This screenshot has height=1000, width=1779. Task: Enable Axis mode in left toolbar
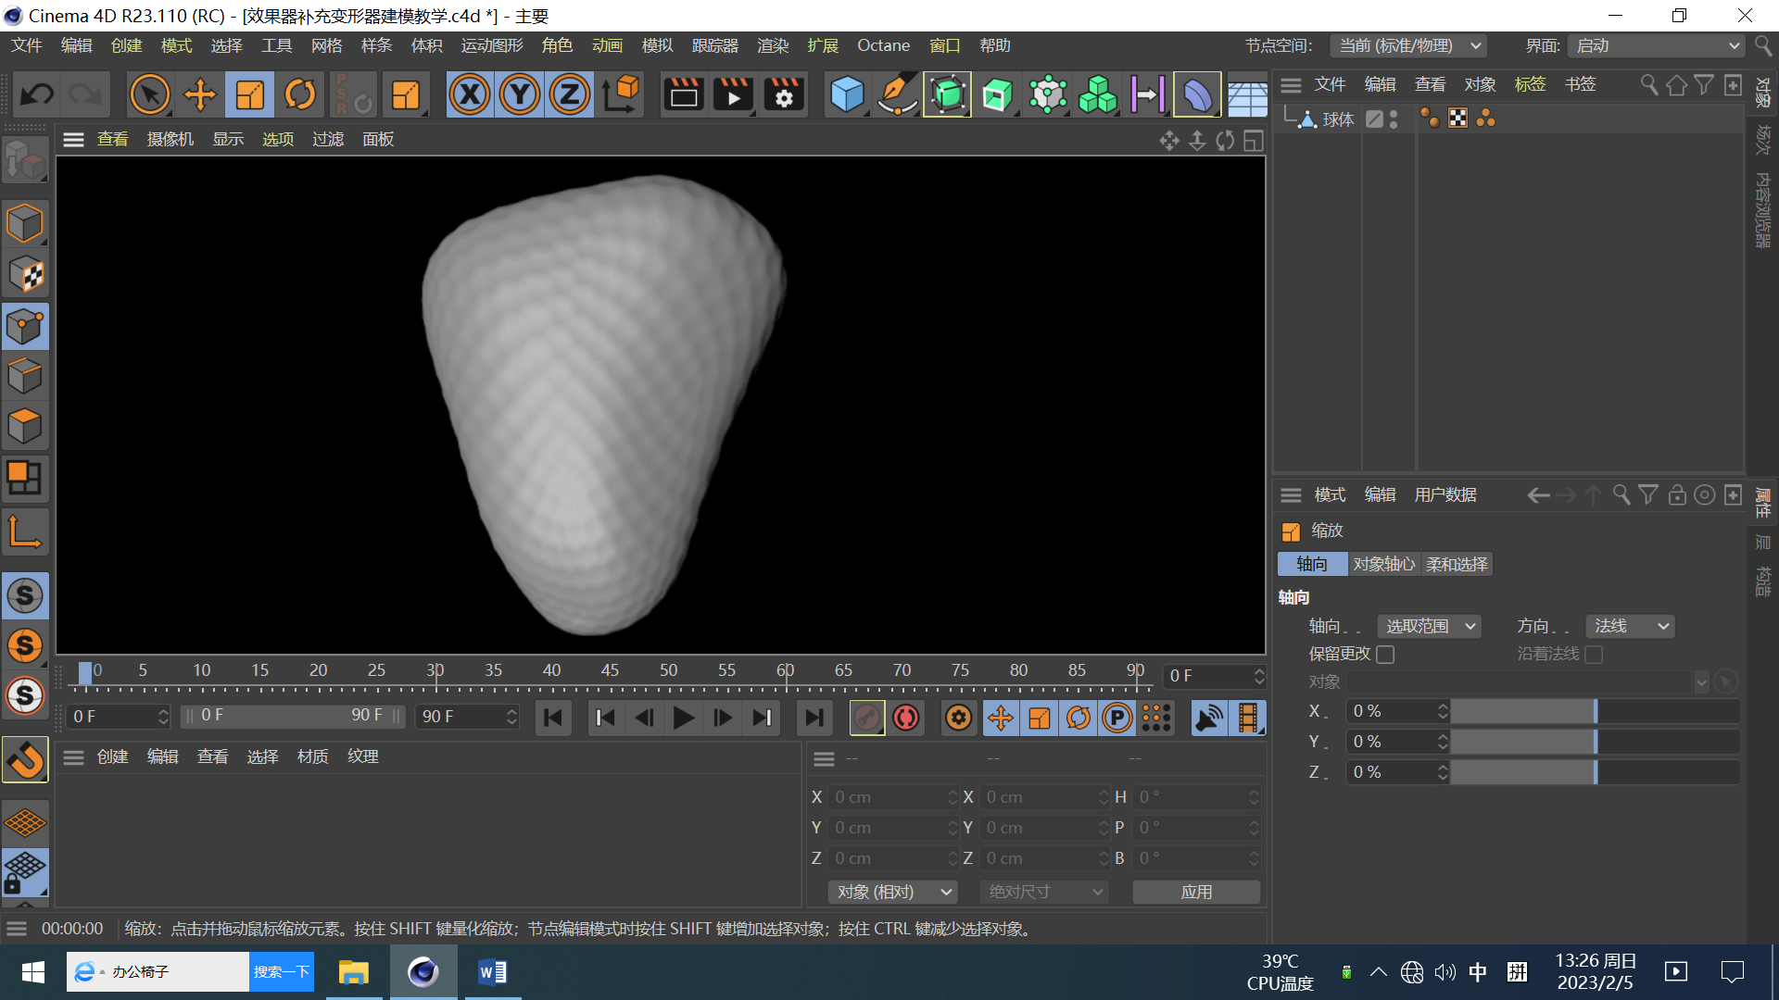25,532
